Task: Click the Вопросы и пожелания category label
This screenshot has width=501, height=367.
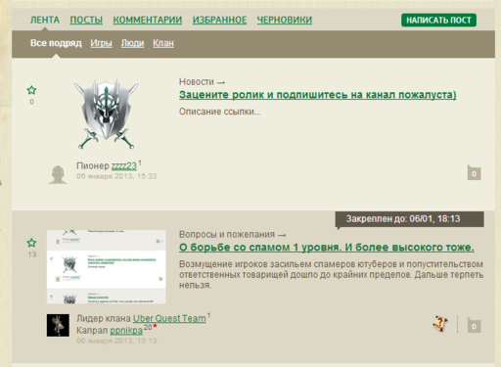Action: (x=227, y=235)
